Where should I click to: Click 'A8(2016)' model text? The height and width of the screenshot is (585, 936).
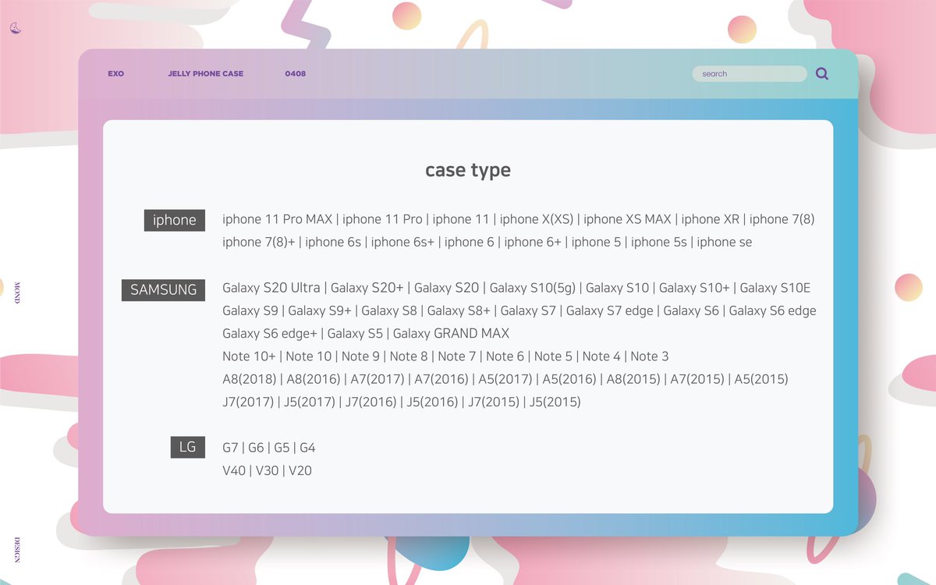pyautogui.click(x=314, y=379)
